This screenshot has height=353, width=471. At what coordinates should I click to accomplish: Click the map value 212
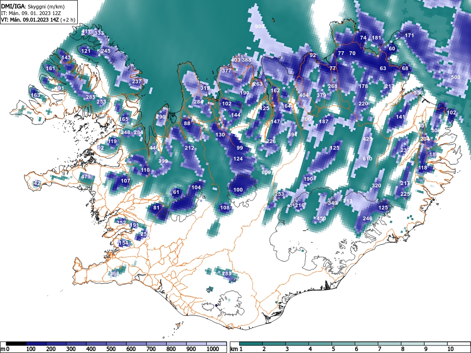coord(189,148)
